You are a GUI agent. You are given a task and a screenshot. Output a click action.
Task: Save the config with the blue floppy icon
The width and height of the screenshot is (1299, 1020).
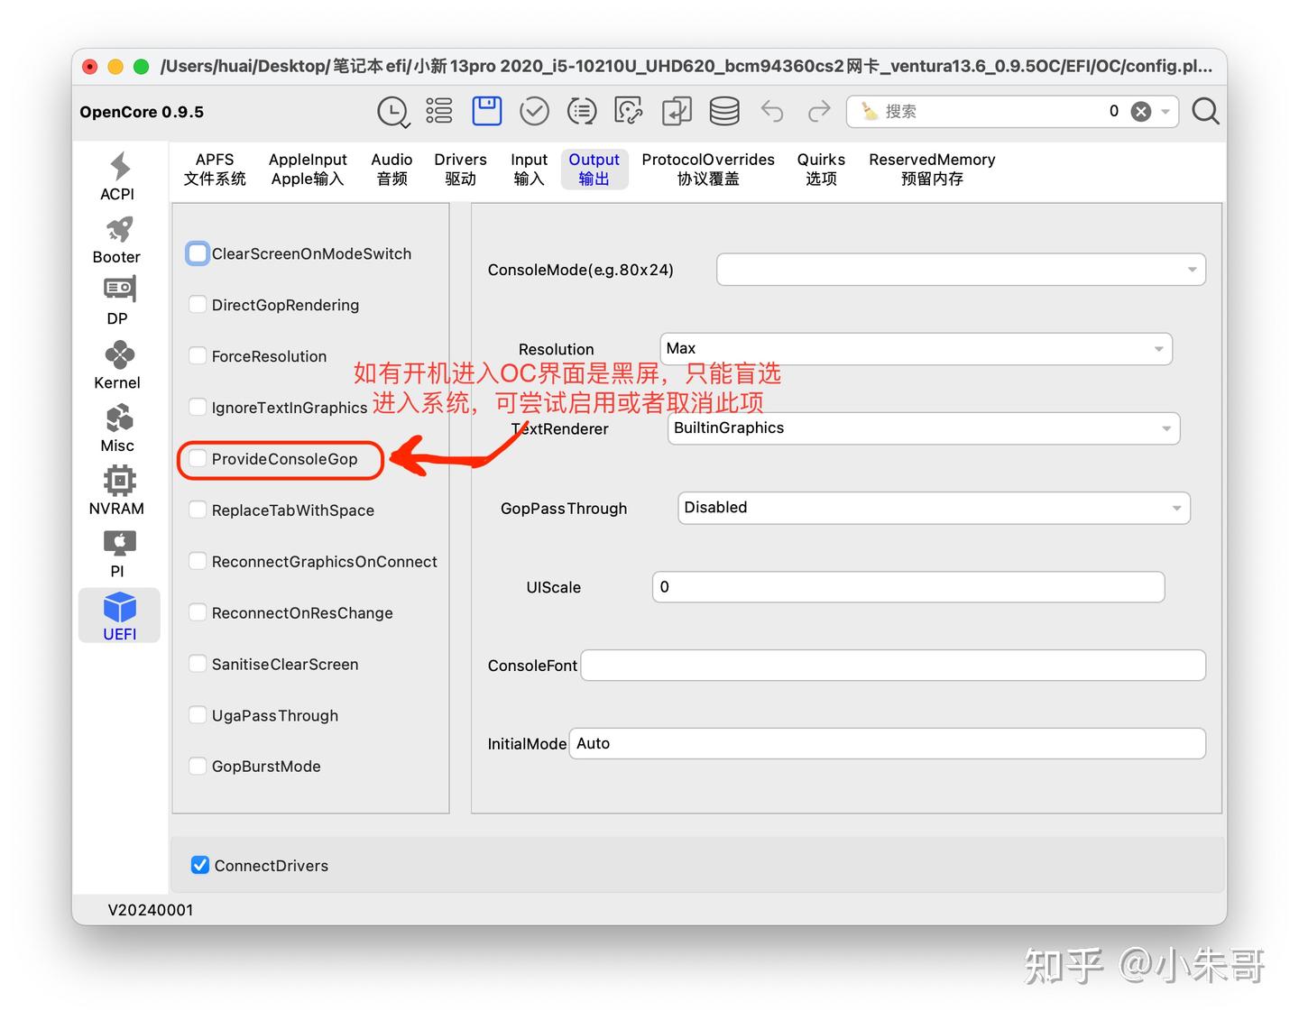click(x=486, y=110)
